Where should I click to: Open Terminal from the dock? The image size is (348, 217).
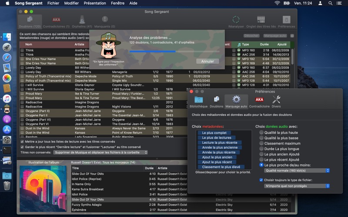point(7,150)
